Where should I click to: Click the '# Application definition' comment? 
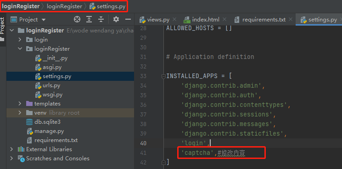pos(210,57)
